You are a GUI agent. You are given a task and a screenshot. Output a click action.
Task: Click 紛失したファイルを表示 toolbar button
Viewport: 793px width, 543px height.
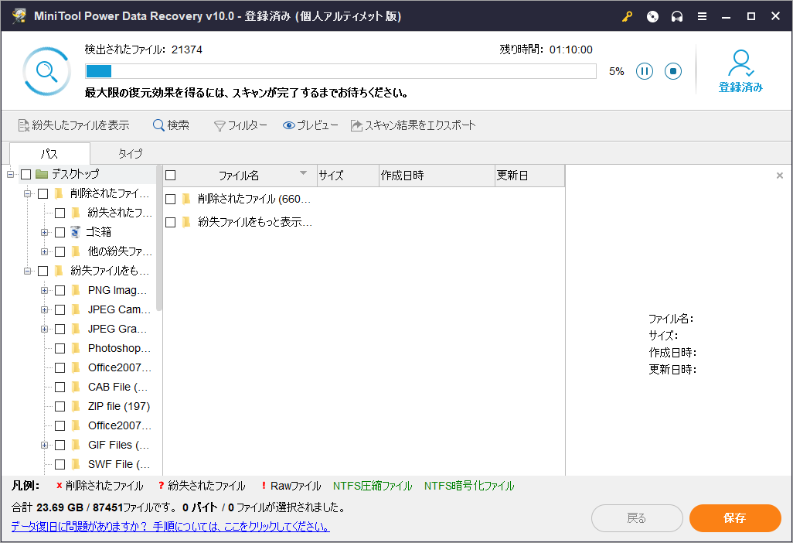[73, 125]
